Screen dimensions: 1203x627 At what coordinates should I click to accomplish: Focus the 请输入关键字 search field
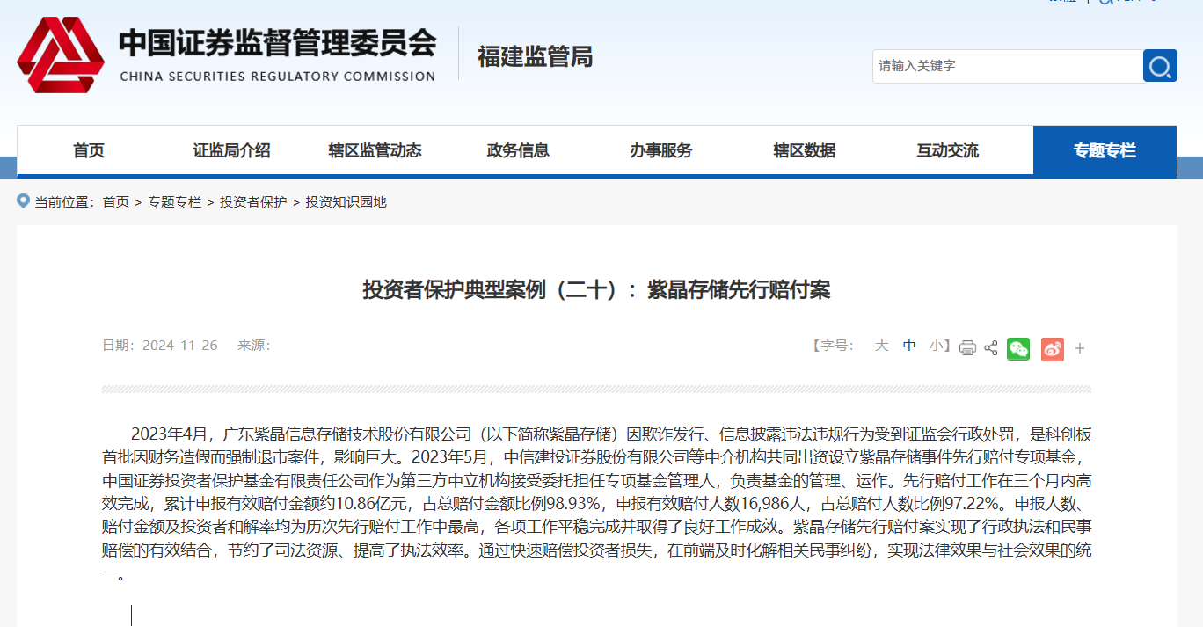click(1008, 66)
